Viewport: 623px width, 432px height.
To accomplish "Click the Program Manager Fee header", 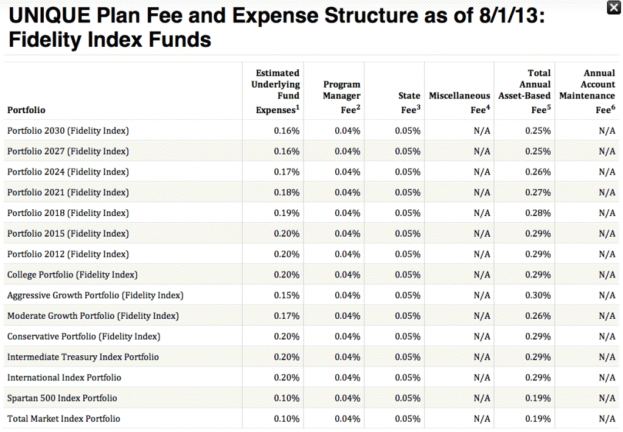I will (341, 97).
